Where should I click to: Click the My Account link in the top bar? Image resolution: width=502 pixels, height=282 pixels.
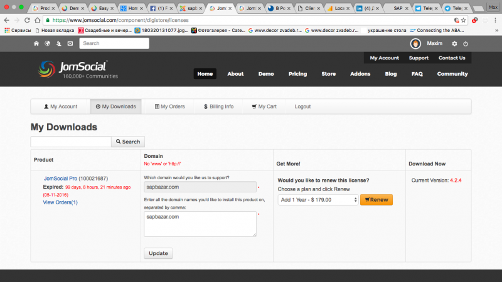(384, 58)
